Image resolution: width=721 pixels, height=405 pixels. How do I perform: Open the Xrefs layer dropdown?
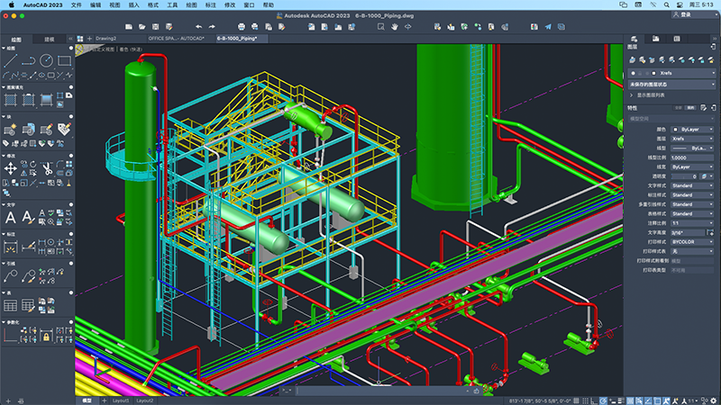point(685,71)
